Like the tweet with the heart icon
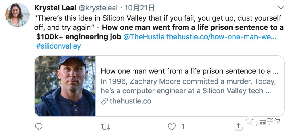290x134 pixels. pos(172,126)
